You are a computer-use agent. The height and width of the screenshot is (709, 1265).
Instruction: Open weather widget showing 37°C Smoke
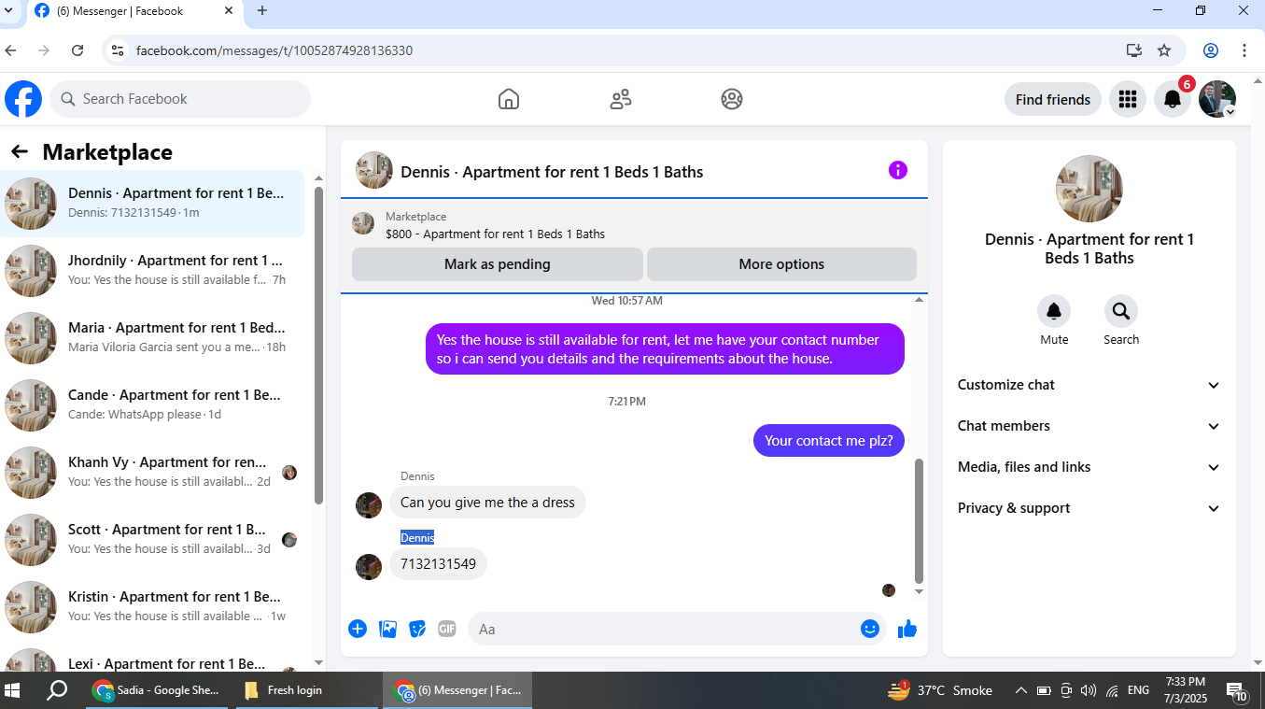click(940, 690)
